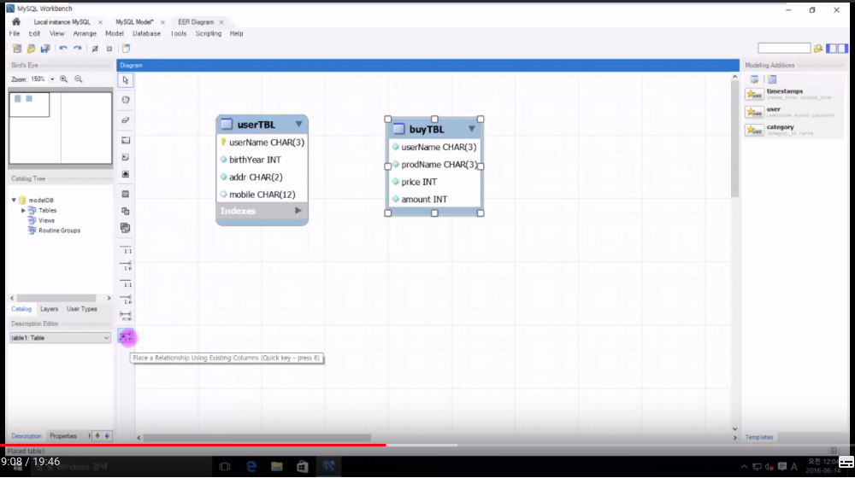Screen dimensions: 855x478
Task: Open the table1: Table description dropdown
Action: pyautogui.click(x=60, y=337)
